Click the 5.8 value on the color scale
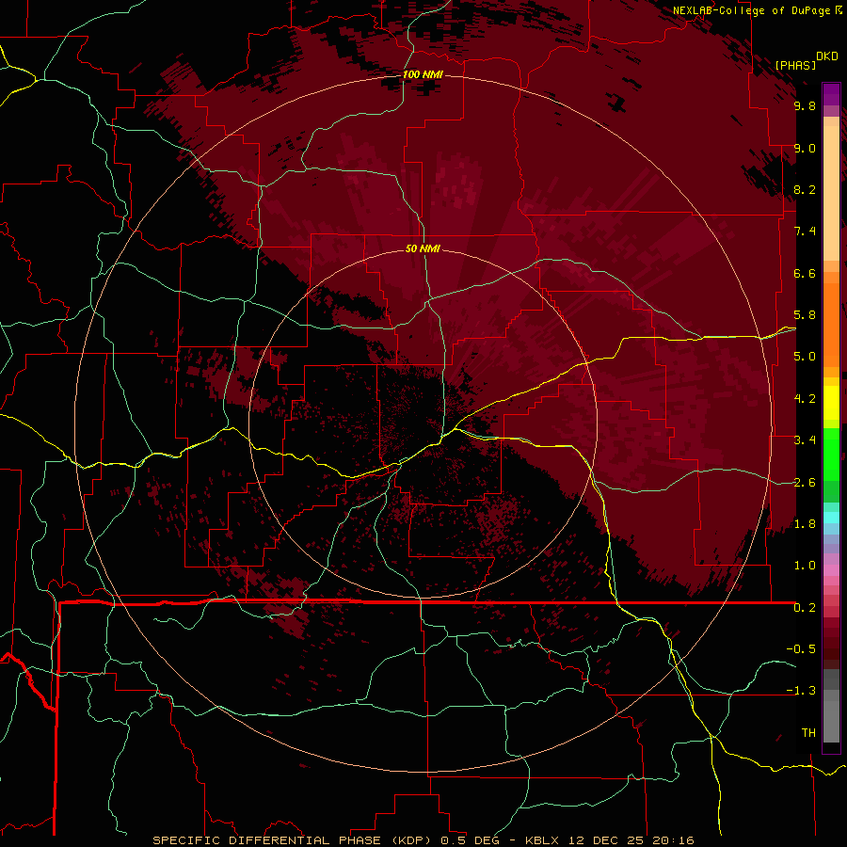The height and width of the screenshot is (847, 847). click(805, 315)
